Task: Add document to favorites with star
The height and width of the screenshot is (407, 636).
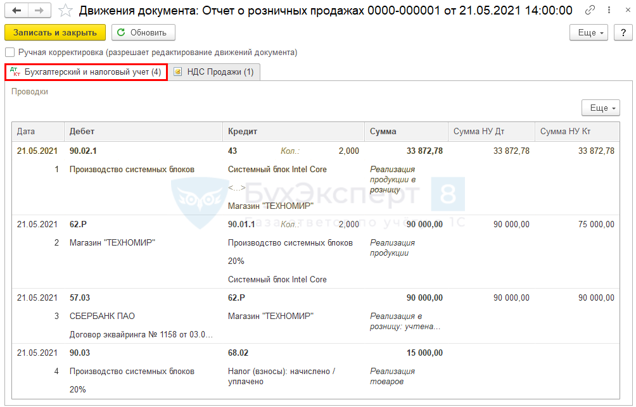Action: (65, 11)
